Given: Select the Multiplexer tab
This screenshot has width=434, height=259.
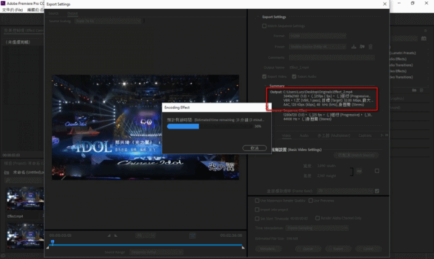Looking at the screenshot, I should tap(334, 136).
